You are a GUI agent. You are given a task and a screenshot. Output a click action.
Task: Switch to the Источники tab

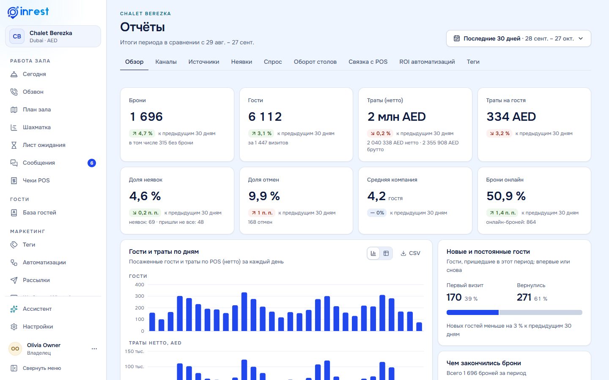[x=204, y=62]
